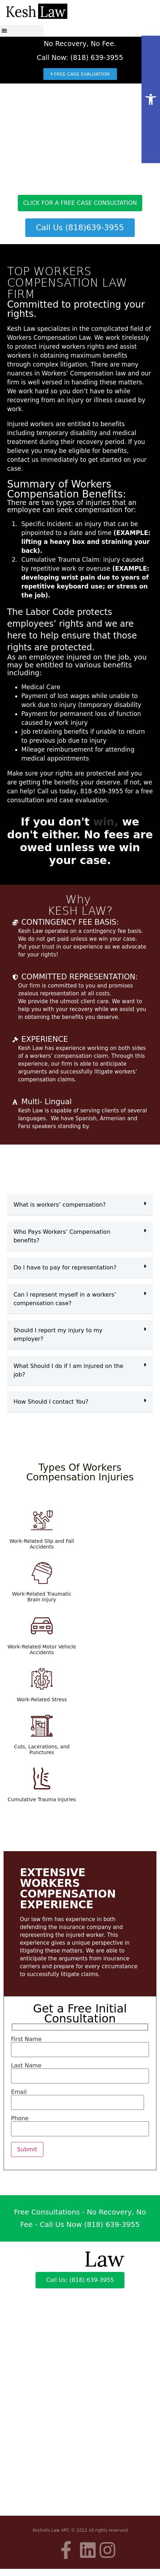
Task: Open the accessibility tools icon
Action: pyautogui.click(x=150, y=99)
